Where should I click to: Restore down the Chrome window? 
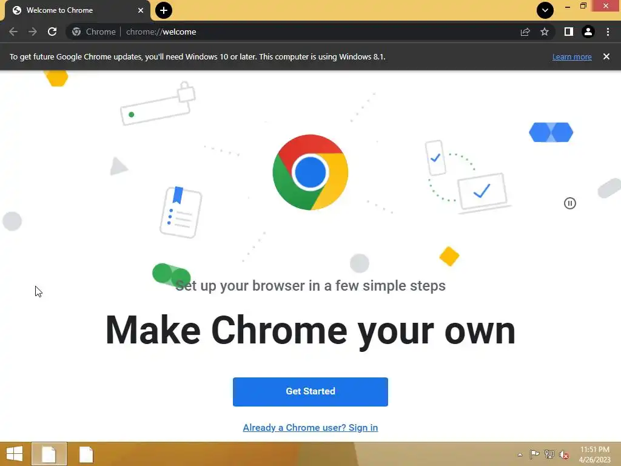(583, 6)
